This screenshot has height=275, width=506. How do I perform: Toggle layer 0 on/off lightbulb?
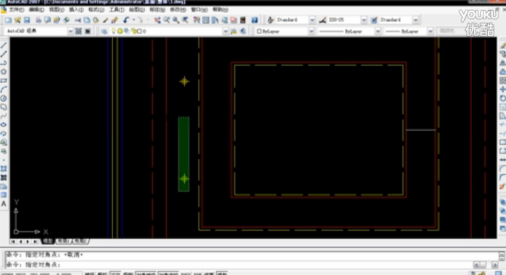coord(114,32)
